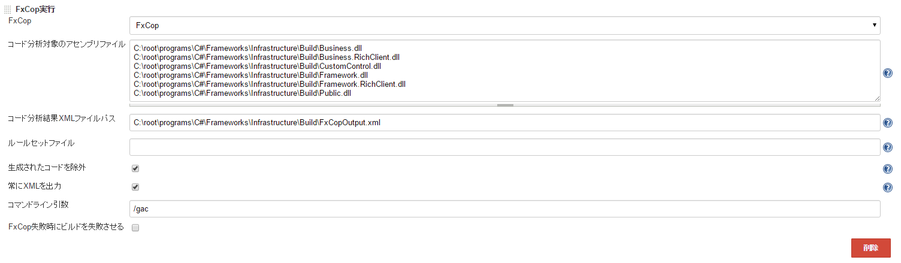Focus the empty ルールセットファイル input
The height and width of the screenshot is (263, 901).
pos(504,147)
